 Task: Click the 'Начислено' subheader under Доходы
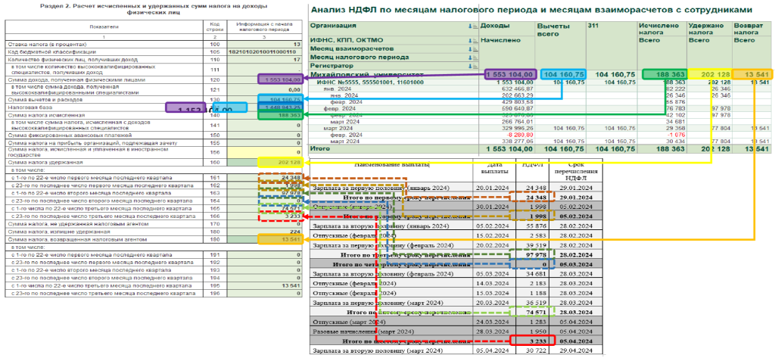coord(500,40)
